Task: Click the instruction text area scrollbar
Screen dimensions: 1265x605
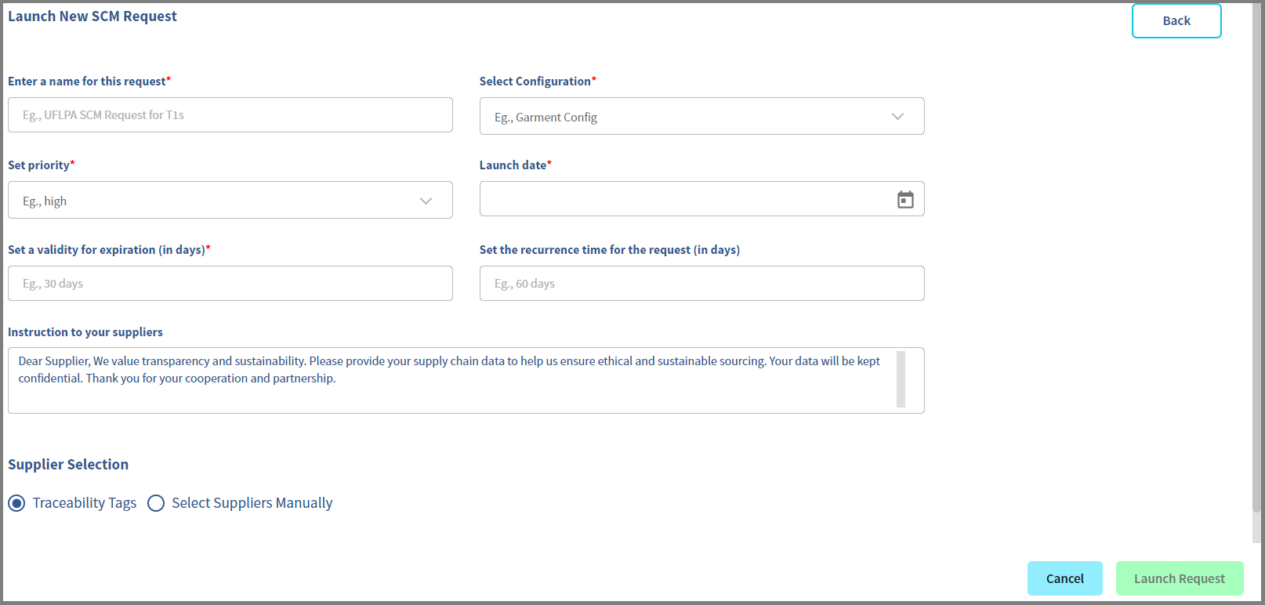Action: [901, 379]
